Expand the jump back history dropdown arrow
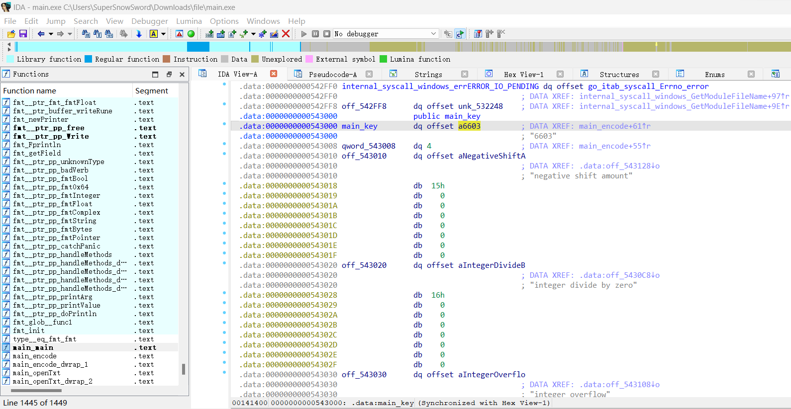This screenshot has height=409, width=791. tap(50, 34)
